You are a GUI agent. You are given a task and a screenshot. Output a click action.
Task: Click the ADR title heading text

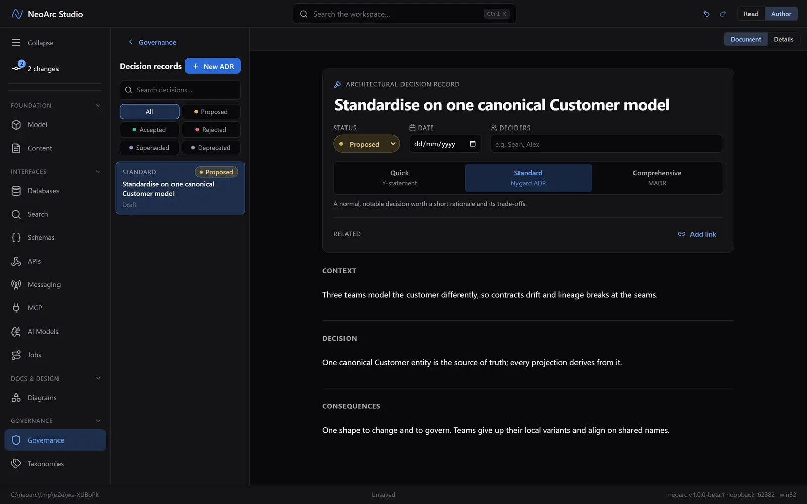(x=502, y=105)
